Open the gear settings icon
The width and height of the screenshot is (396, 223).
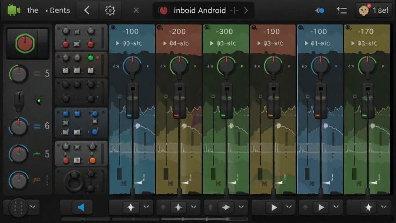110,10
